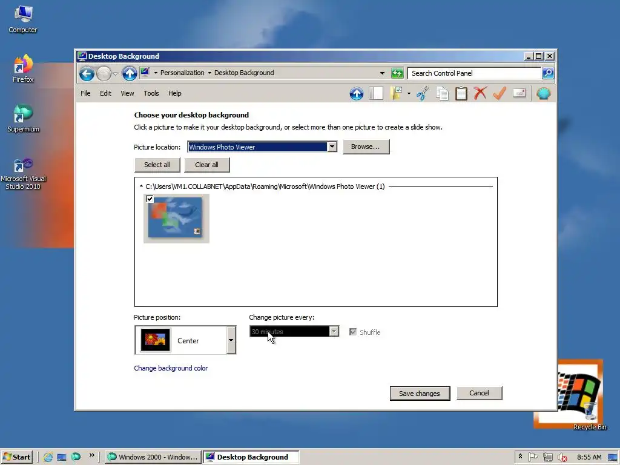
Task: Open Change background color link
Action: click(x=171, y=368)
